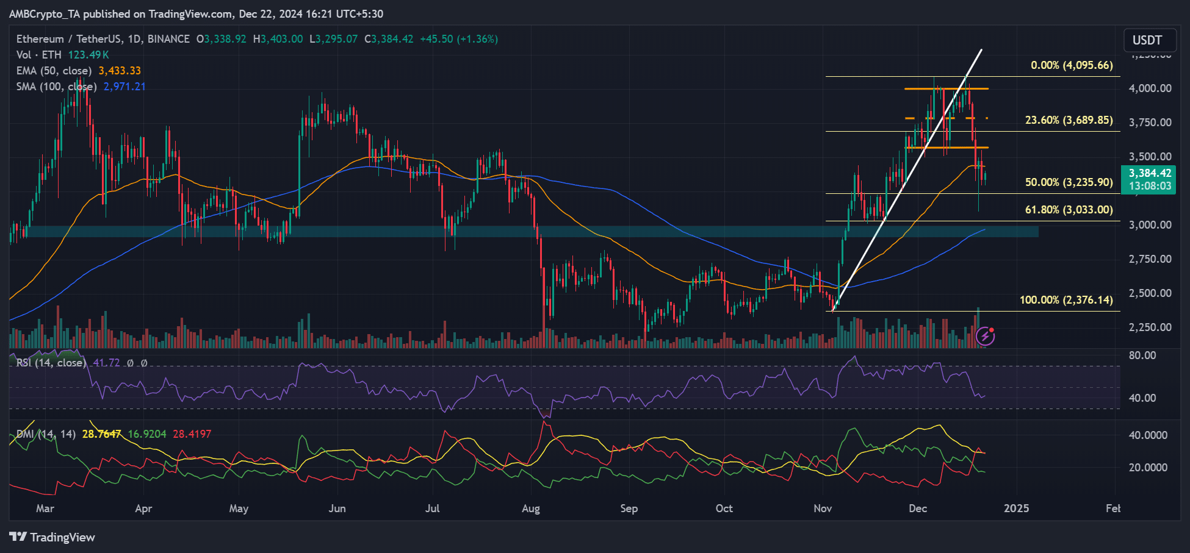Click the 3,500.00 price axis label
This screenshot has width=1190, height=553.
tap(1150, 157)
